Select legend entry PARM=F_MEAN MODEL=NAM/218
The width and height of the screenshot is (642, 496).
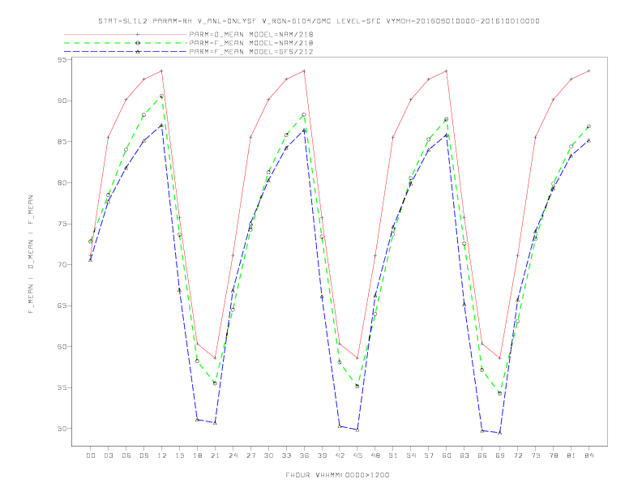(251, 43)
